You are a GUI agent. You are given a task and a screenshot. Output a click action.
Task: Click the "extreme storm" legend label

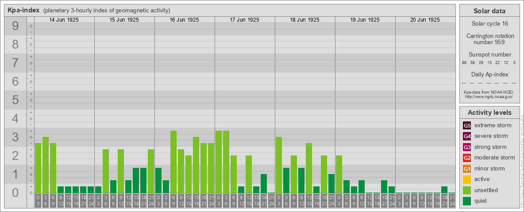[493, 125]
